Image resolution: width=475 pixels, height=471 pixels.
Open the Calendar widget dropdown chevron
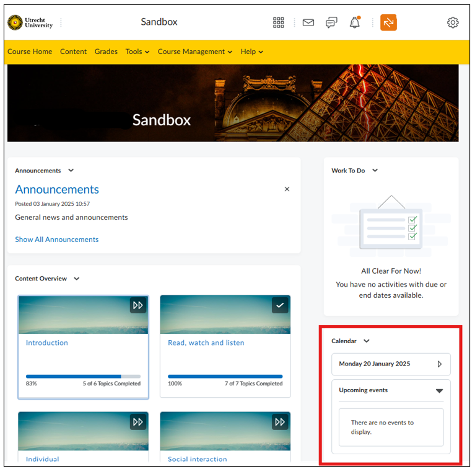pos(367,341)
